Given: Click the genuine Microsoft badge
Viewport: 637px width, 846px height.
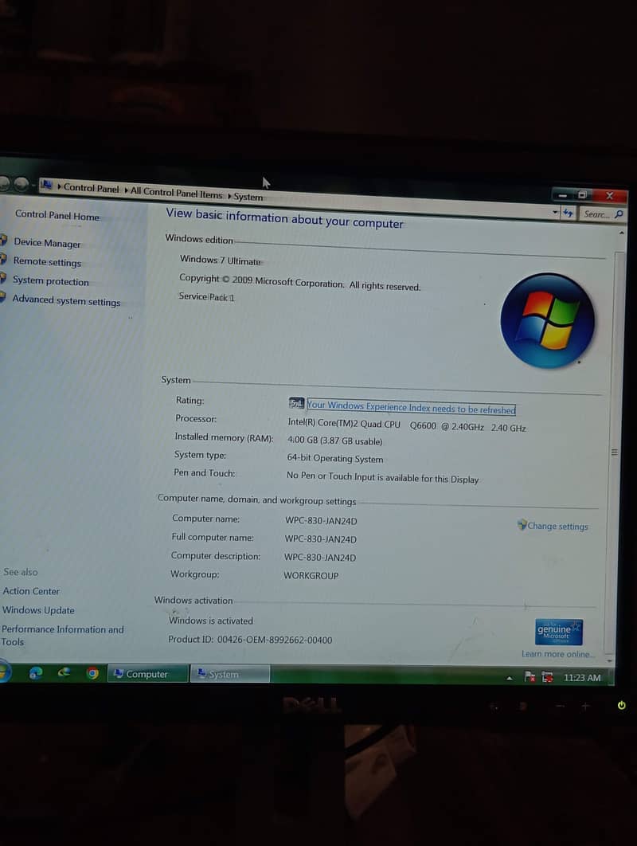Looking at the screenshot, I should (558, 632).
